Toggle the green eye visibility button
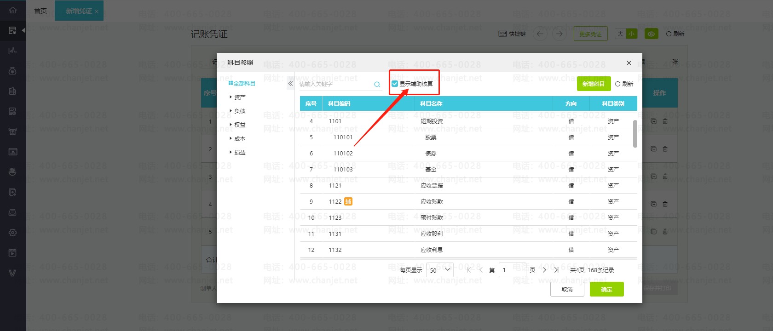The image size is (773, 331). pyautogui.click(x=651, y=34)
